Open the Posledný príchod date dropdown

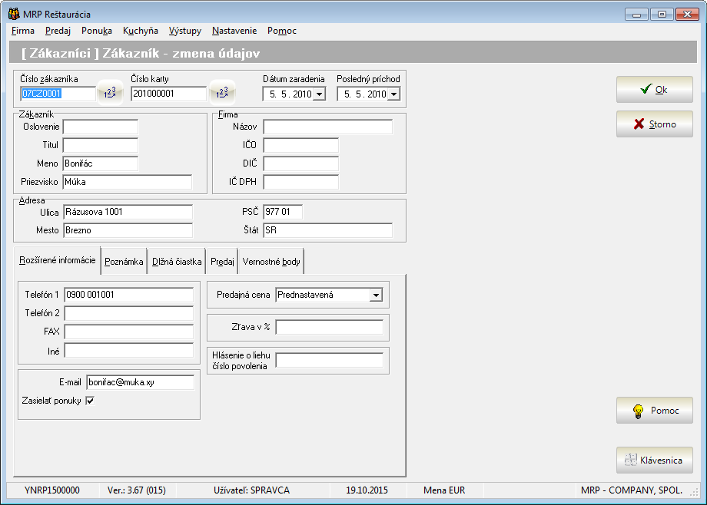click(393, 94)
